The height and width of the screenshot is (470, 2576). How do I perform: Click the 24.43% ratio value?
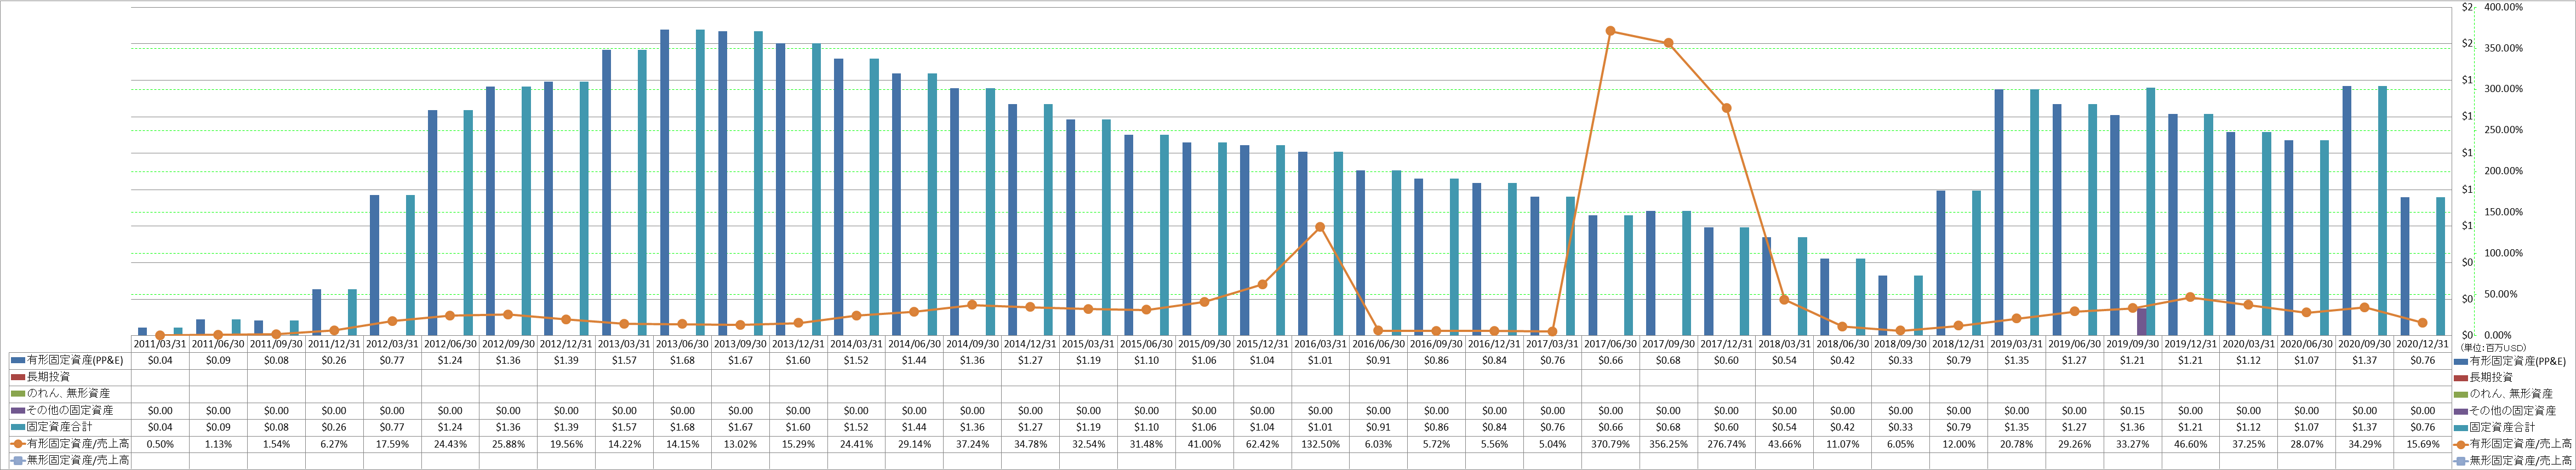(x=450, y=444)
